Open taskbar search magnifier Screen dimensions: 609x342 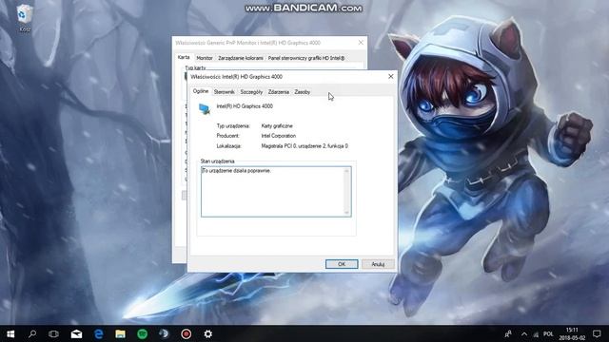[32, 333]
